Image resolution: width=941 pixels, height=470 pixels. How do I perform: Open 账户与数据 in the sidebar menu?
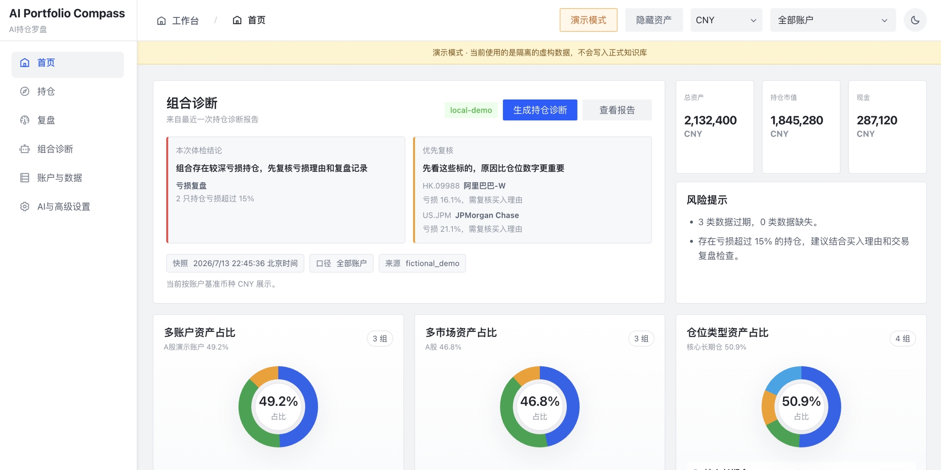coord(68,178)
